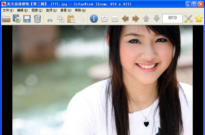Show image information with the blue i icon
The image size is (205, 135).
tap(94, 19)
